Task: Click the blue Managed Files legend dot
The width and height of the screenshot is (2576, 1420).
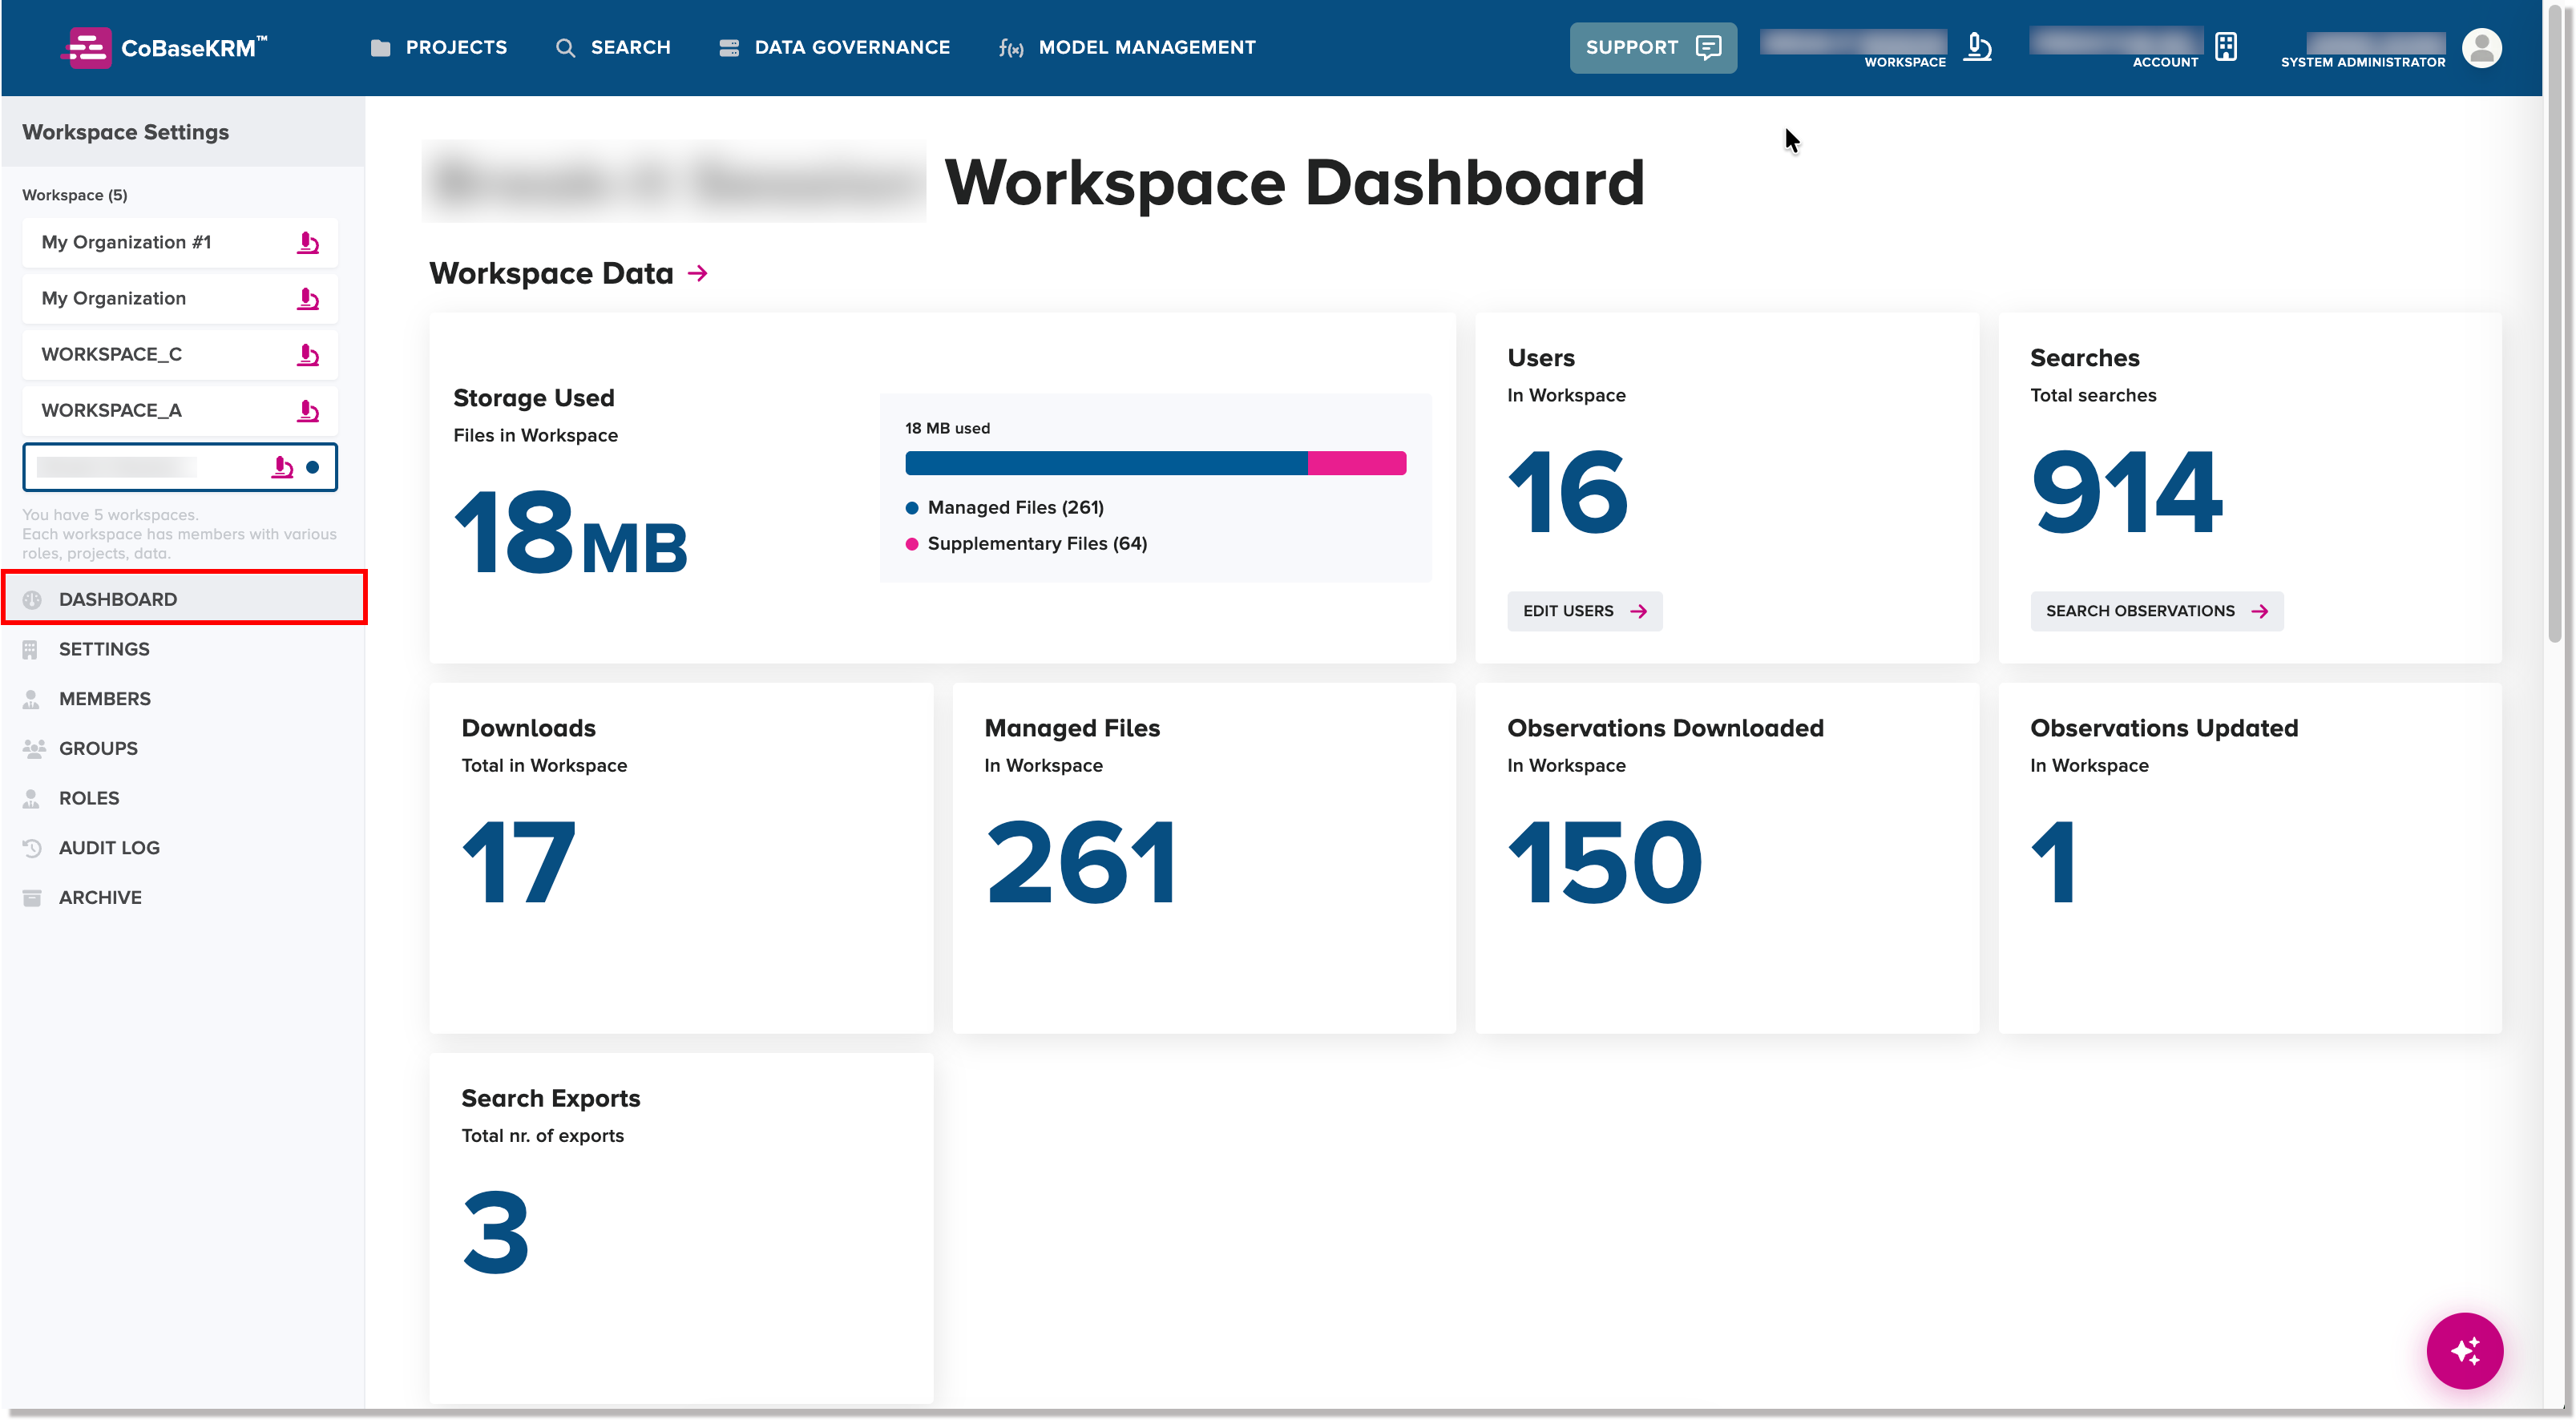Action: pyautogui.click(x=911, y=507)
